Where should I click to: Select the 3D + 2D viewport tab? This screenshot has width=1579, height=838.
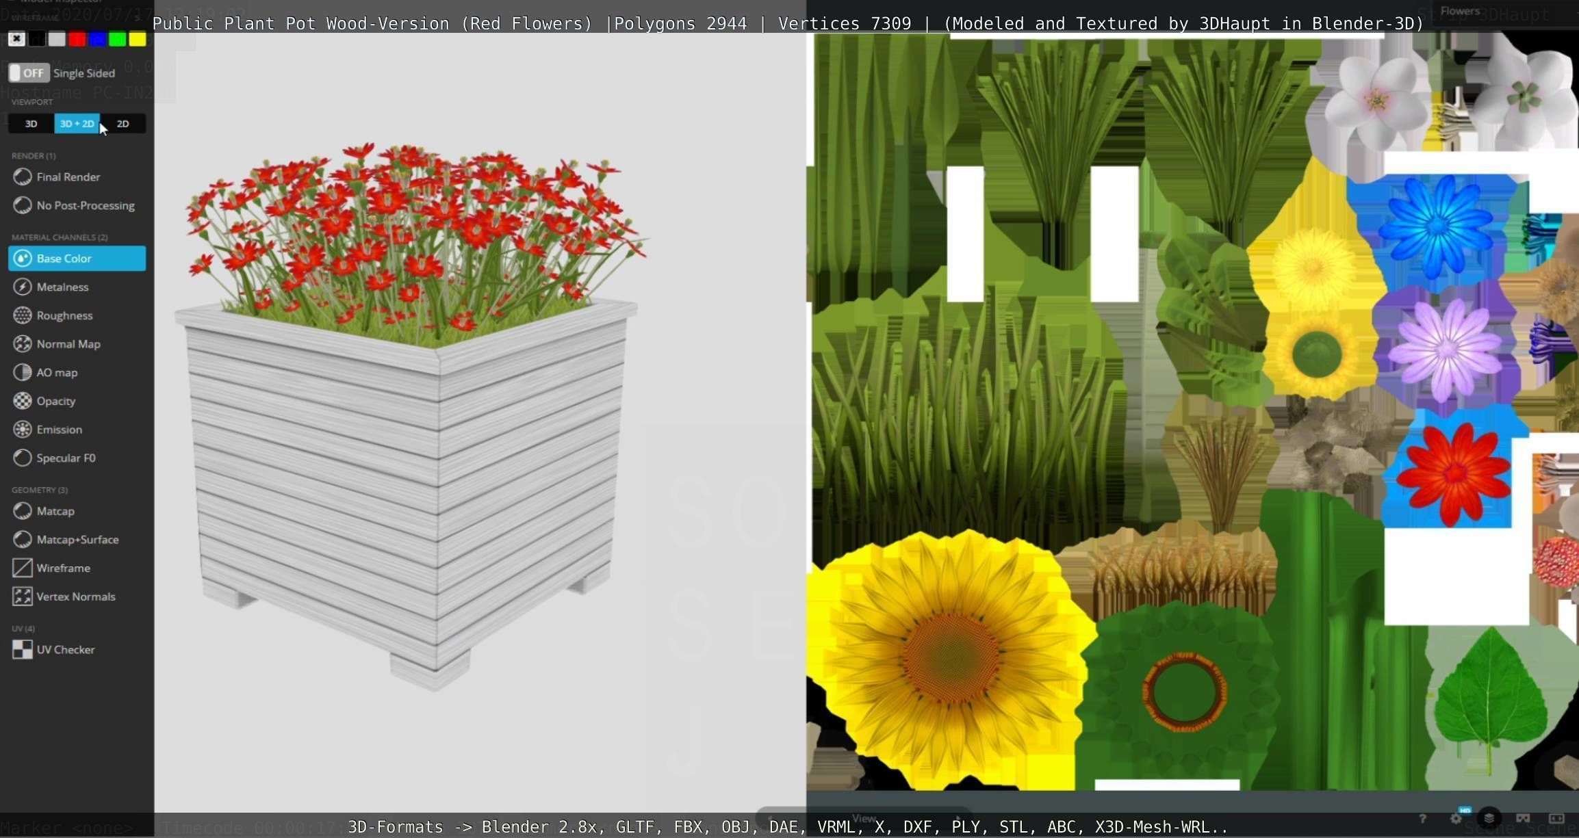77,124
